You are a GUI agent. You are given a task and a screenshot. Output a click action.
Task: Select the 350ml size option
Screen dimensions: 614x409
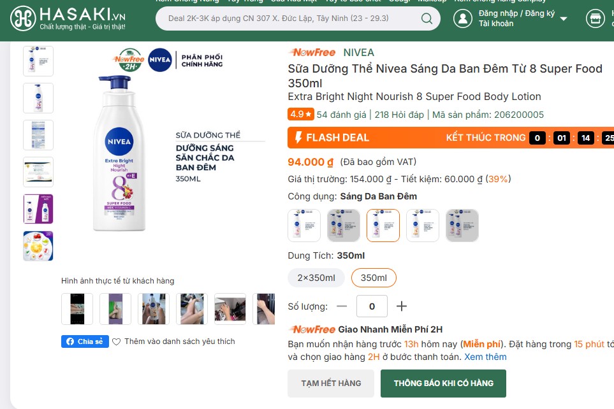point(374,278)
